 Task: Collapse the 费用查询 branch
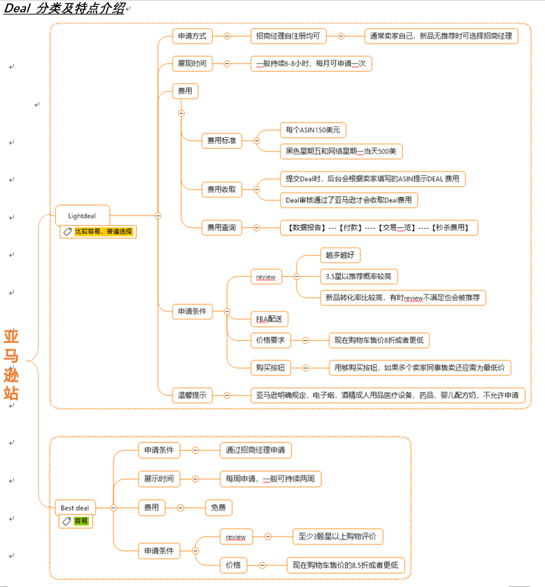tap(257, 227)
